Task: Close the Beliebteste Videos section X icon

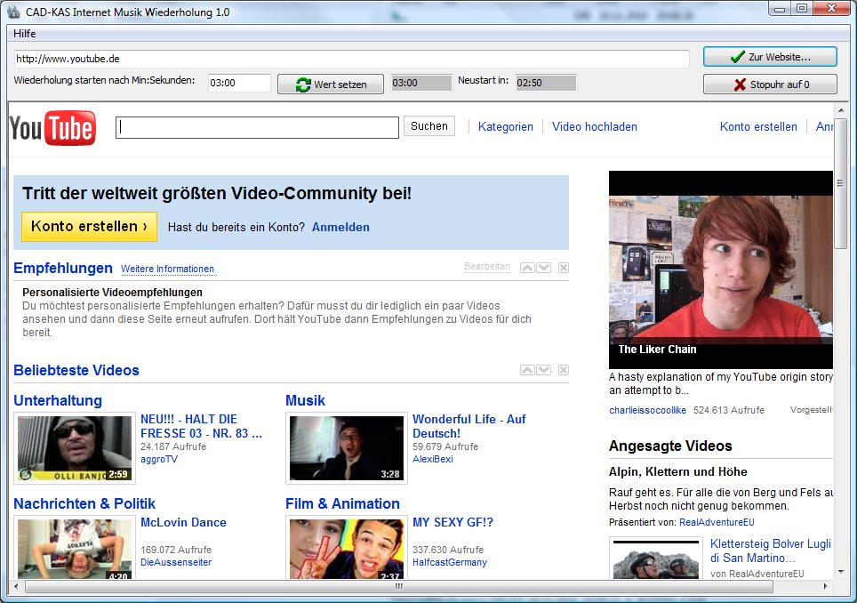Action: (564, 370)
